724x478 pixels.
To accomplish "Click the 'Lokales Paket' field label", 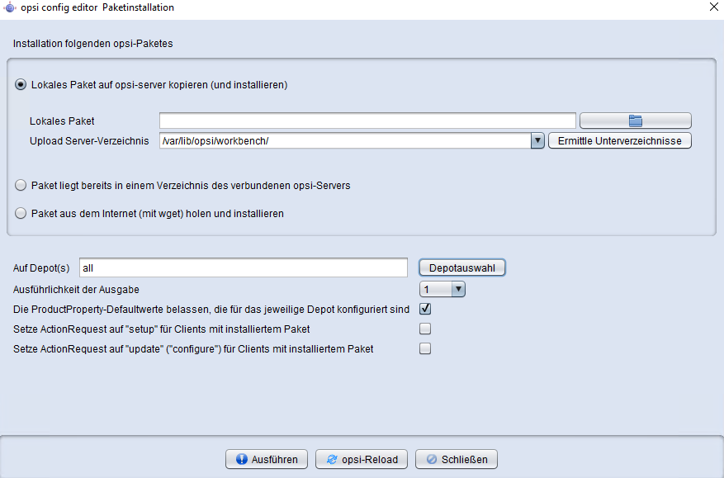I will 62,121.
